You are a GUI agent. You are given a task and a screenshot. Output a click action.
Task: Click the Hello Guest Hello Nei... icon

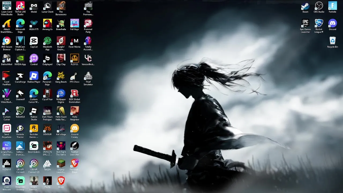(61, 114)
